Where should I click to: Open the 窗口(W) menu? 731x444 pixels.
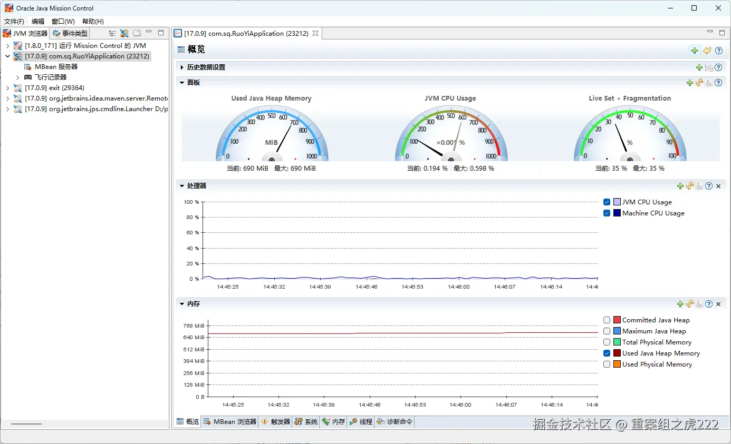click(63, 22)
